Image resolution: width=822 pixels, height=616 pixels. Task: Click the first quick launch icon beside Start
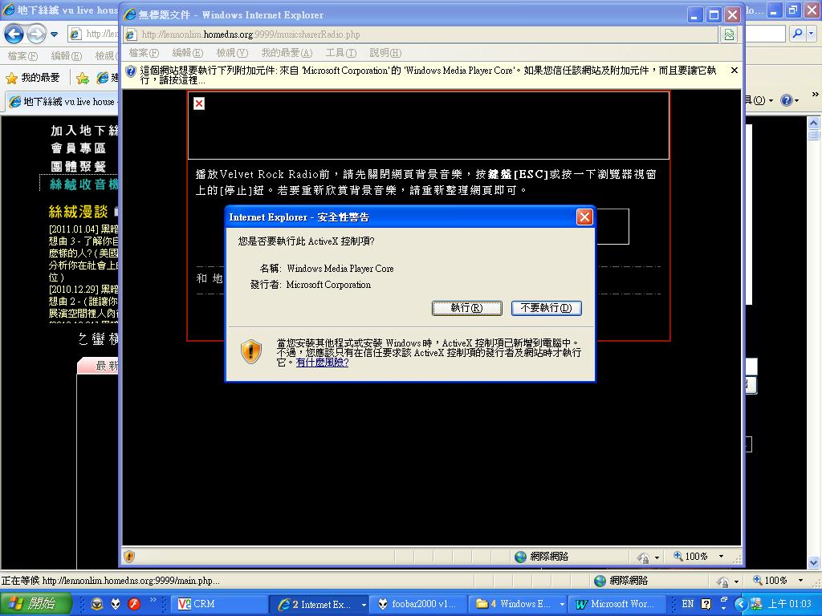pyautogui.click(x=97, y=604)
